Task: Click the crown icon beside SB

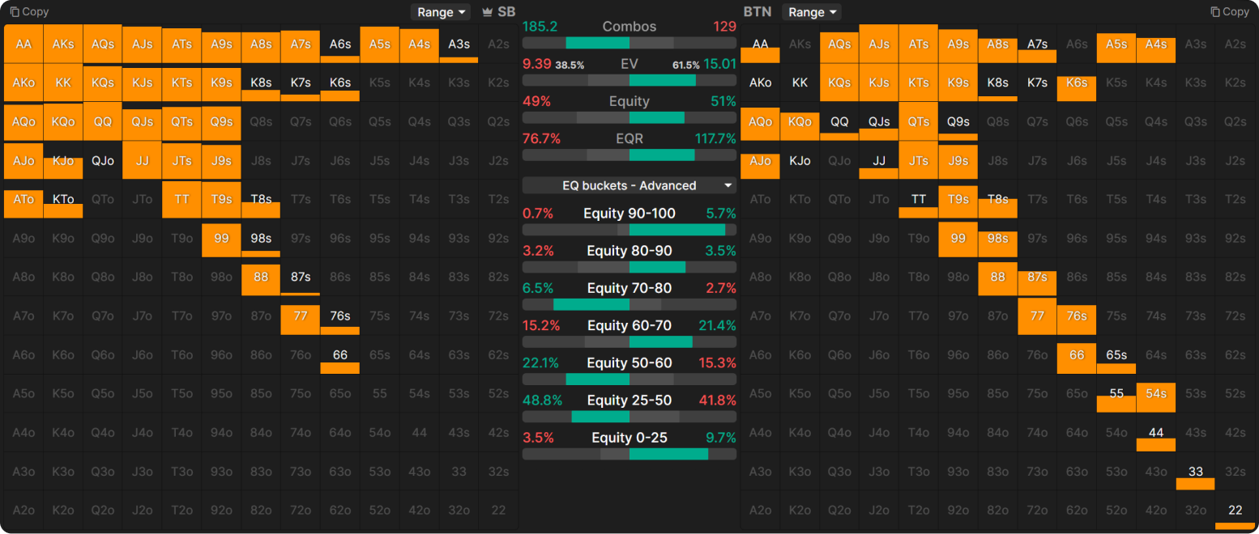Action: pos(488,12)
